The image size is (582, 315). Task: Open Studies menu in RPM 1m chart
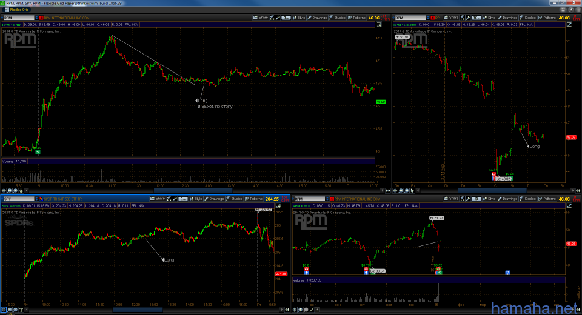[x=337, y=18]
